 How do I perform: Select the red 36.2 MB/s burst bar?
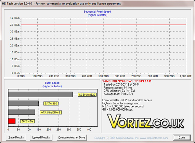tap(12, 121)
